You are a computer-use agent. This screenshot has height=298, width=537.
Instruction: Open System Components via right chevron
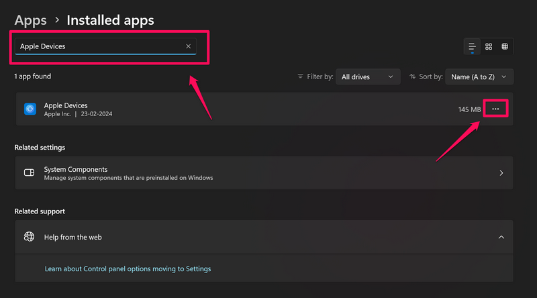tap(501, 172)
